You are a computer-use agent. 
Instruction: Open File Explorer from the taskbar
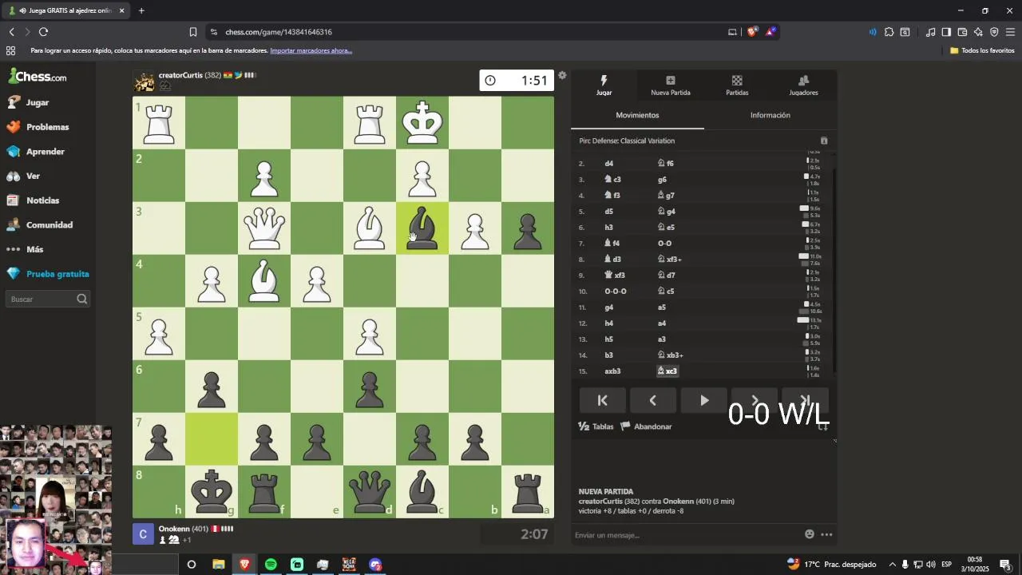point(218,565)
